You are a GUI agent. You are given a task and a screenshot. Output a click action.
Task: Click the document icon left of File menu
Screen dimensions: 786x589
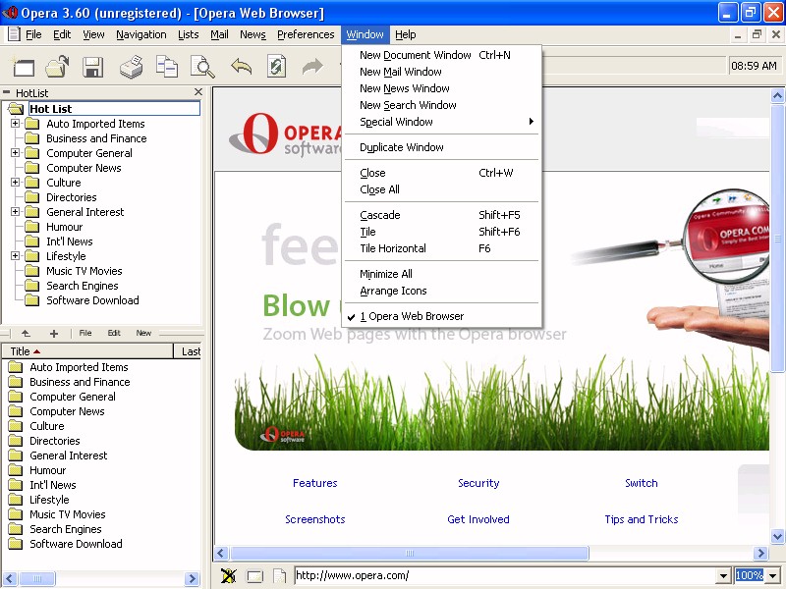[x=14, y=34]
